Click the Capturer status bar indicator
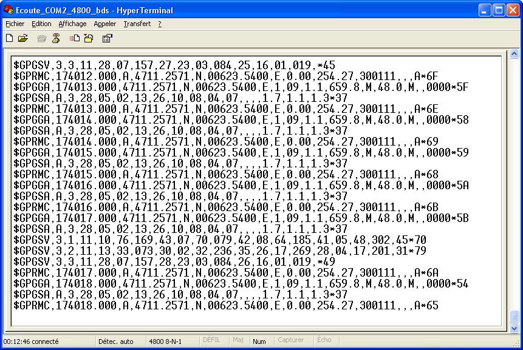Viewport: 523px width, 350px height. [x=290, y=341]
